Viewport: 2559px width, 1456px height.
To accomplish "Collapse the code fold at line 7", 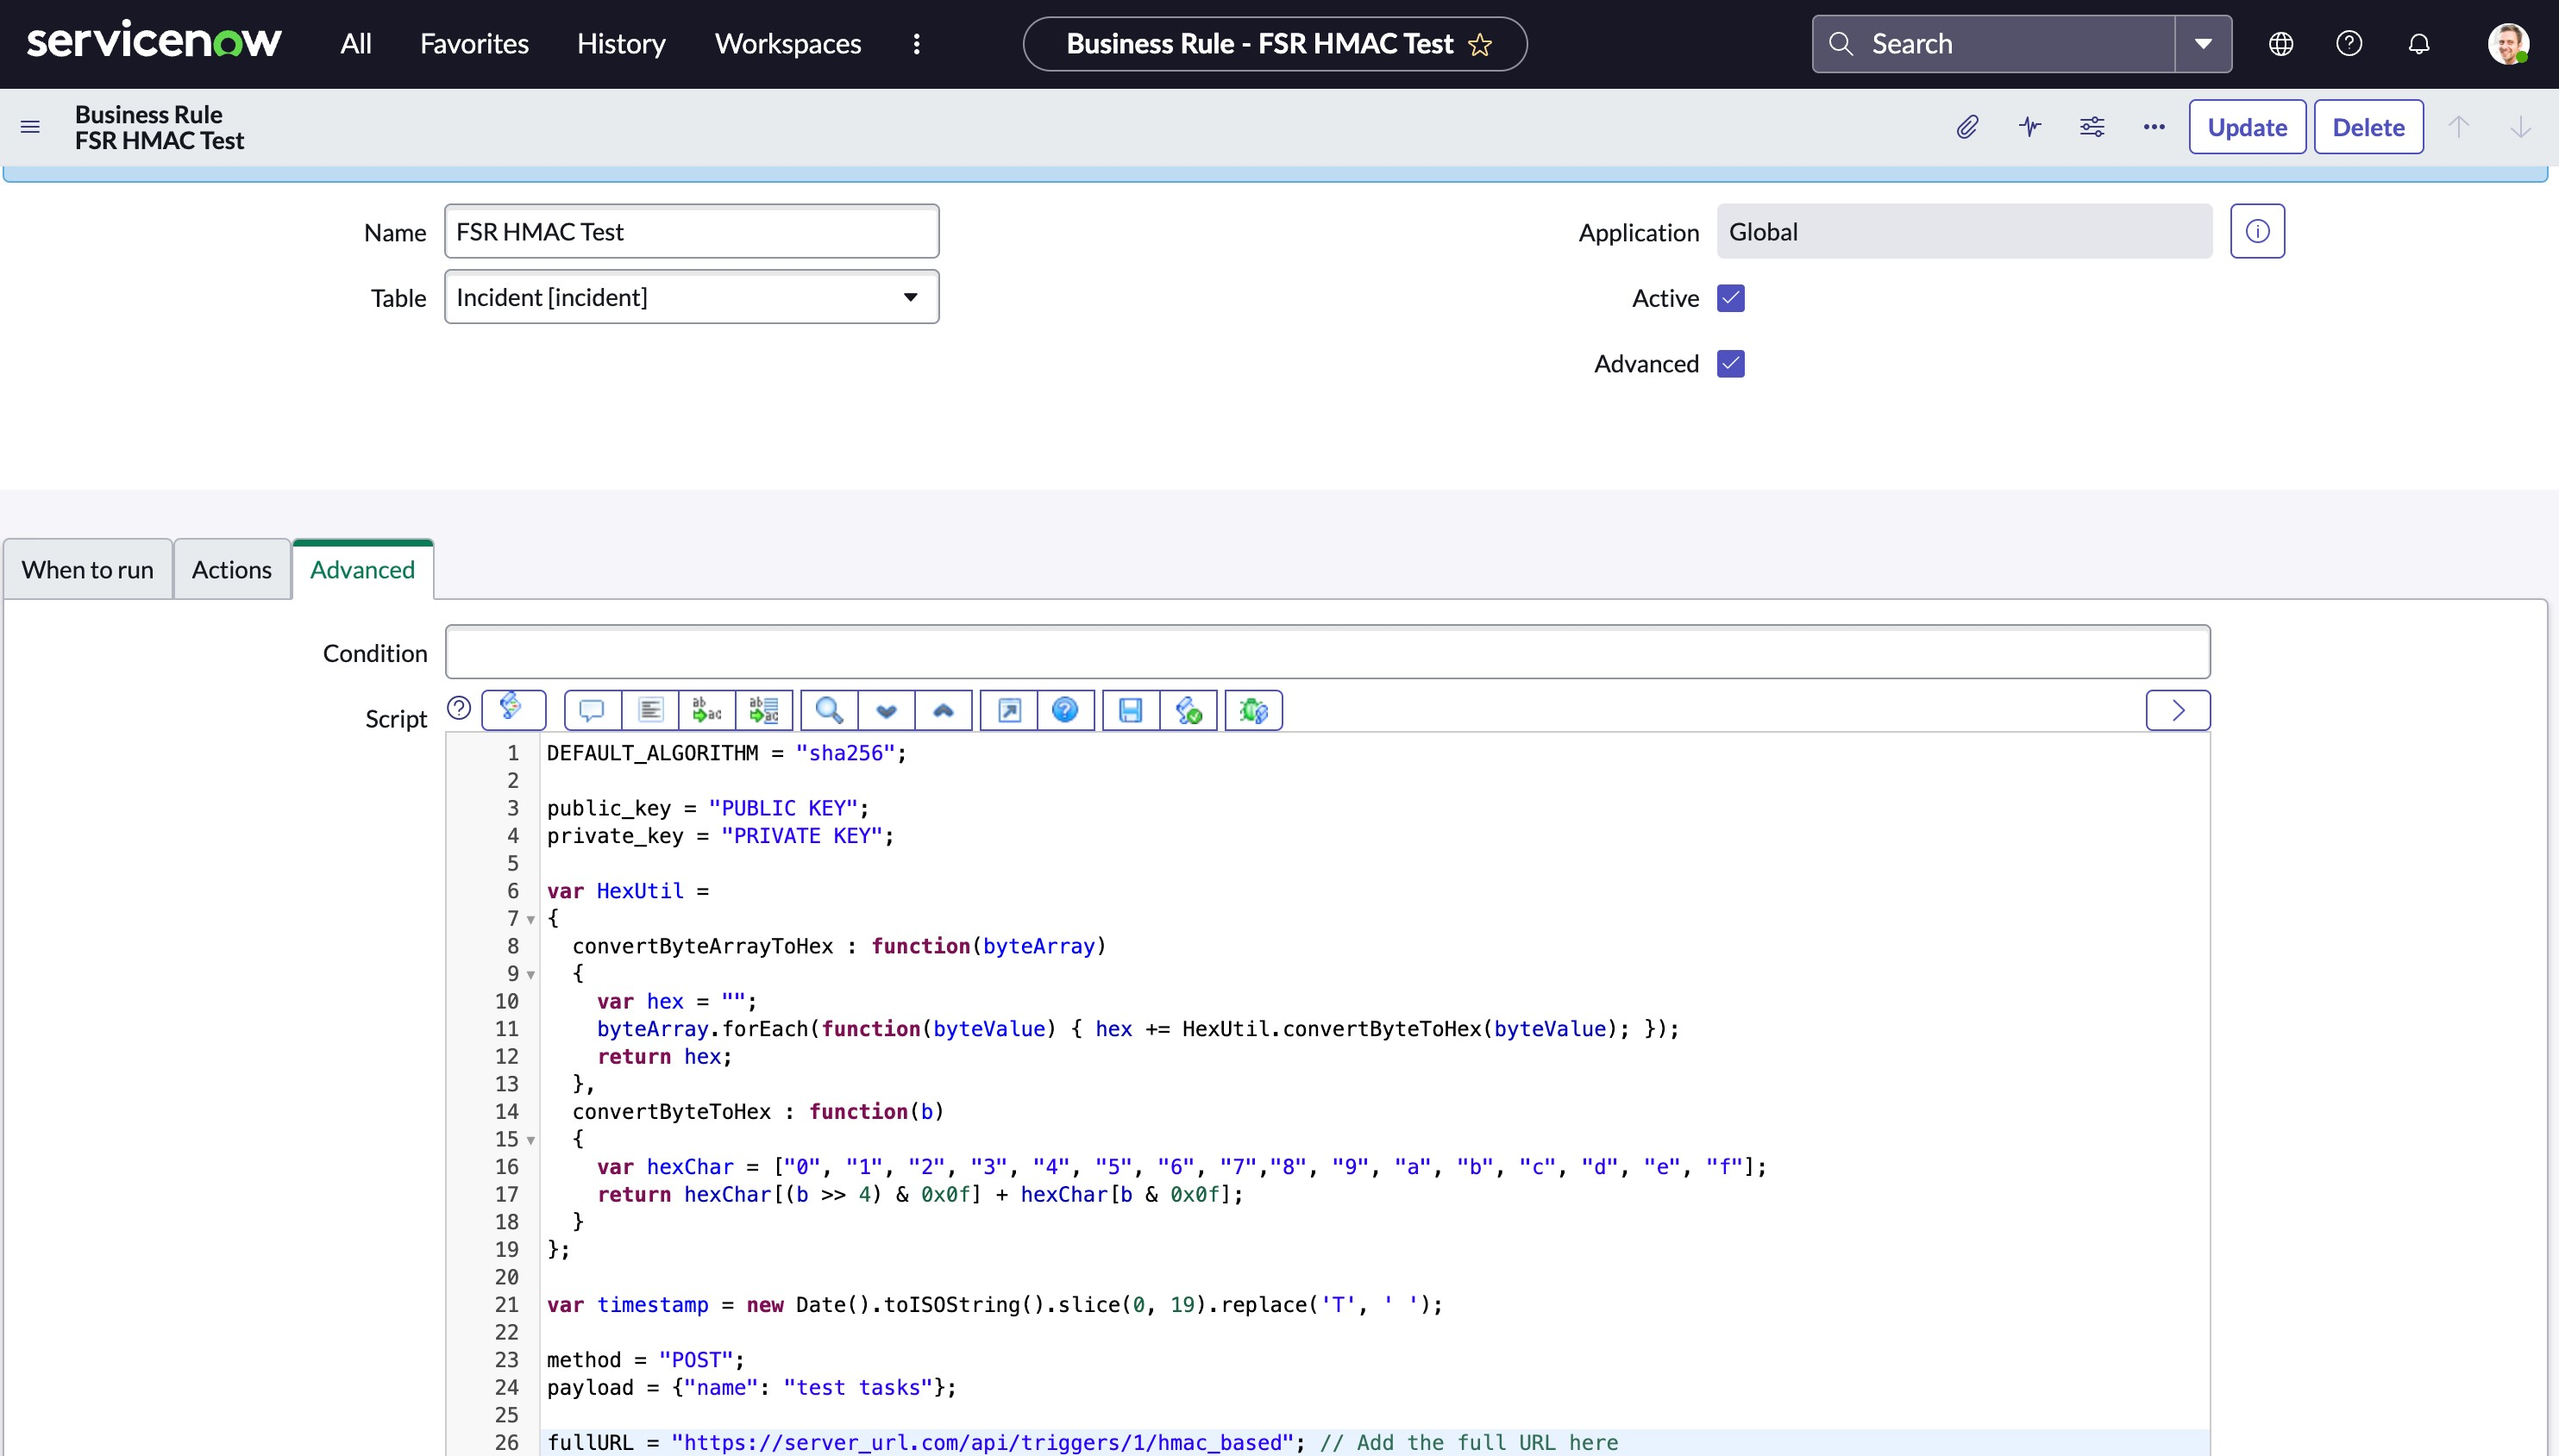I will [531, 919].
